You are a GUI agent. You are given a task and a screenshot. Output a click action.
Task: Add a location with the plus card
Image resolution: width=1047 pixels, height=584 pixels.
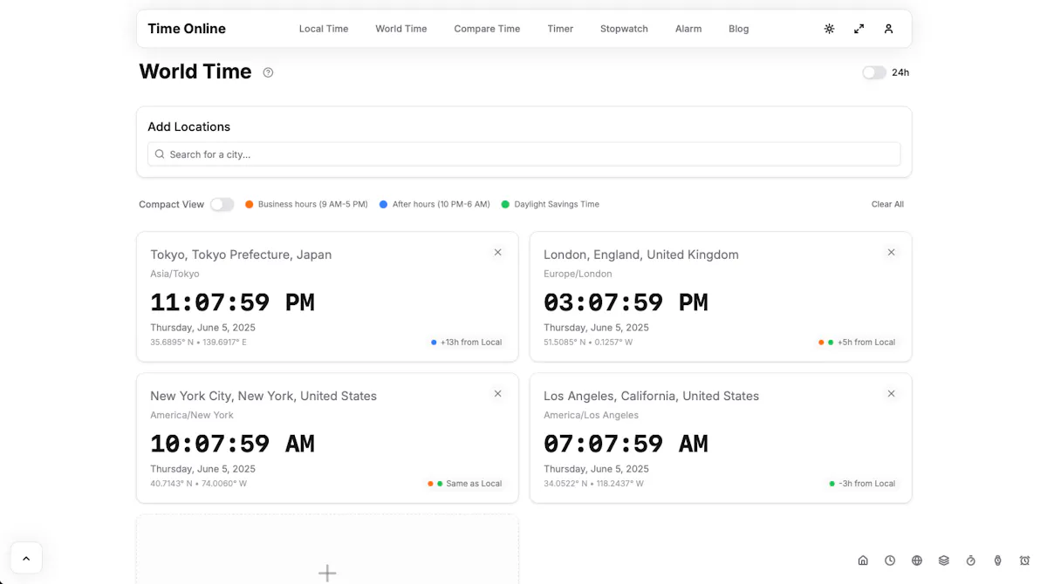tap(327, 551)
